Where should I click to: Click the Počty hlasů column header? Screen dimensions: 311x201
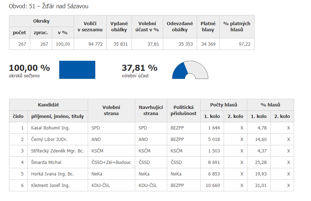tap(224, 105)
